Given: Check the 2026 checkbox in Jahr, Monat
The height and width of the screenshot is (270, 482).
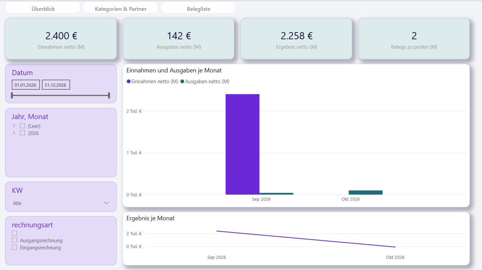Looking at the screenshot, I should click(22, 133).
